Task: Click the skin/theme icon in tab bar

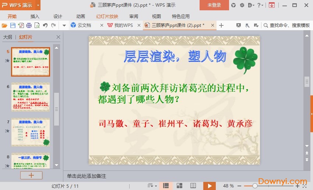Action: click(247, 25)
